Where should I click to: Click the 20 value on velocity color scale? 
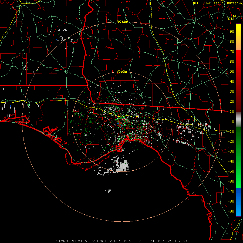(x=232, y=101)
